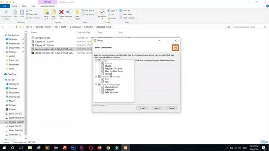Image resolution: width=269 pixels, height=151 pixels.
Task: Uncheck the MySQL component
Action: 103,66
